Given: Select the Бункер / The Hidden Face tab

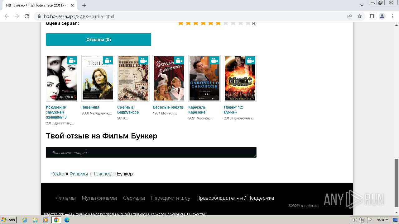Looking at the screenshot, I should [40, 5].
